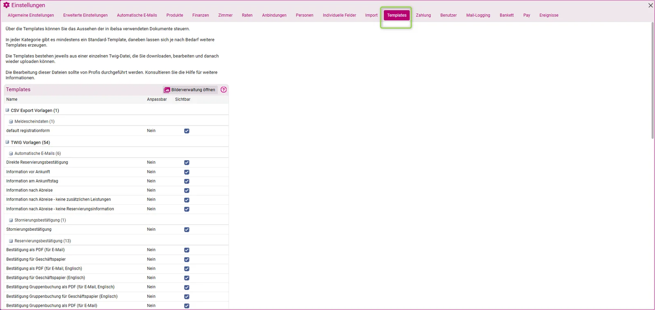Click the vertical scrollbar on the right

[653, 80]
